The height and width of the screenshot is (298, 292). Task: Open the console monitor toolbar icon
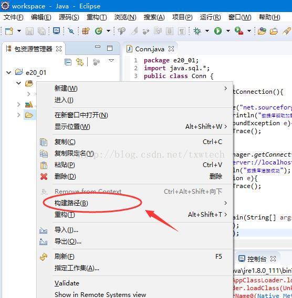[x=56, y=31]
